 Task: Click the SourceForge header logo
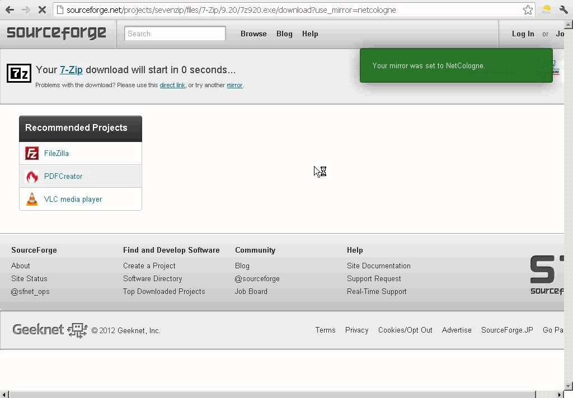(57, 33)
